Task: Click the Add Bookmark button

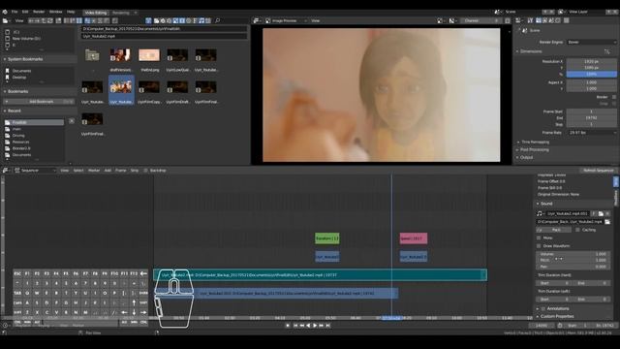Action: [x=39, y=102]
